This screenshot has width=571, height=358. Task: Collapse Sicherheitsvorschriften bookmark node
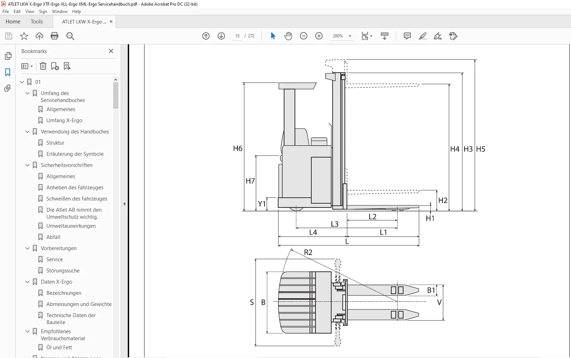pos(28,165)
